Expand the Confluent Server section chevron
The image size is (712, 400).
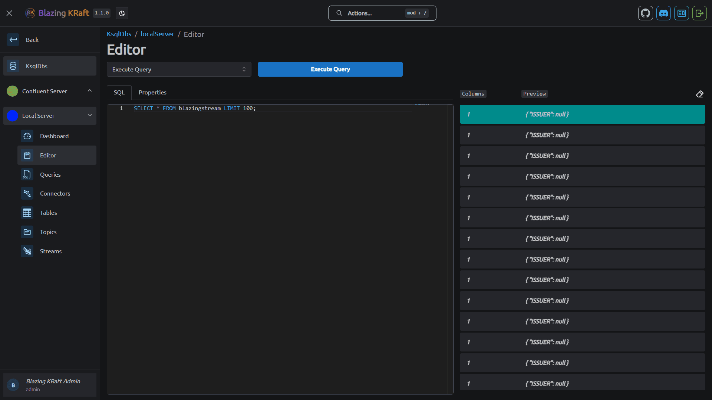point(90,91)
